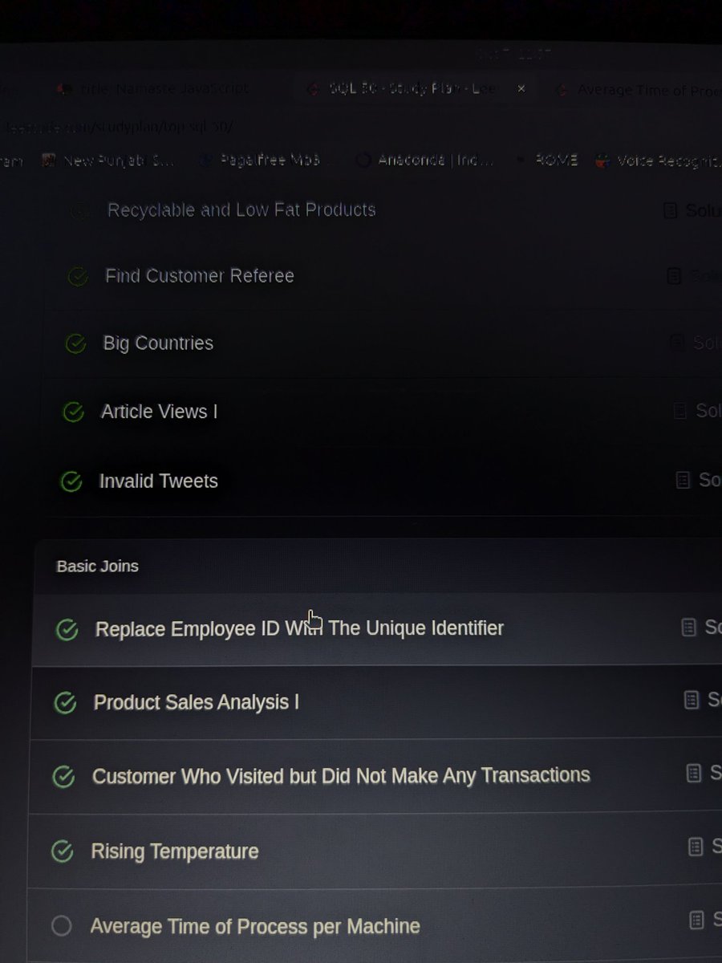Screen dimensions: 722x963
Task: Open Product Sales Analysis I problem
Action: 197,702
